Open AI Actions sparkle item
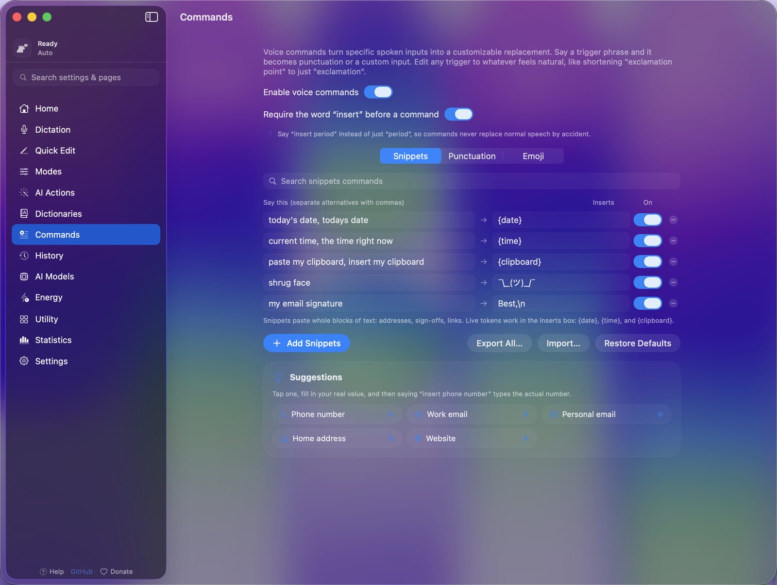Screen dimensions: 777x585 [x=86, y=193]
